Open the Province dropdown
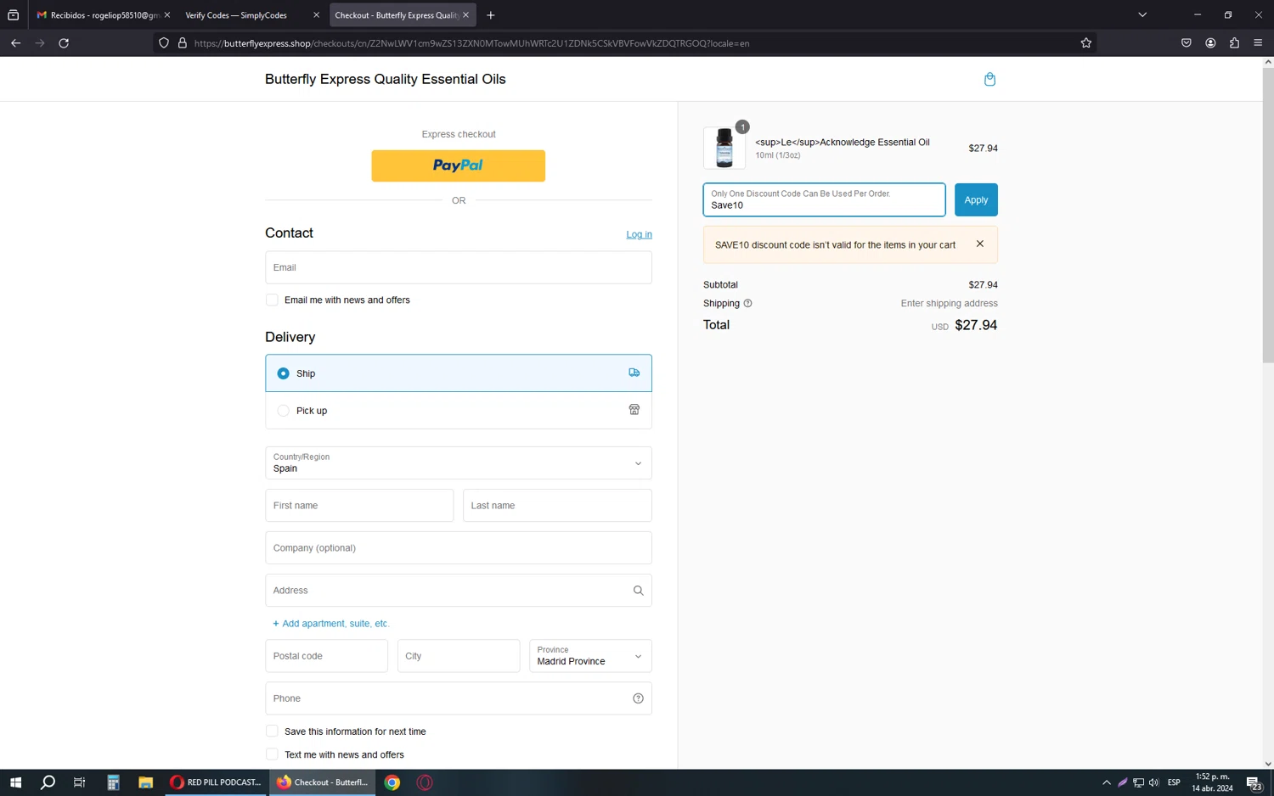1274x796 pixels. click(590, 656)
